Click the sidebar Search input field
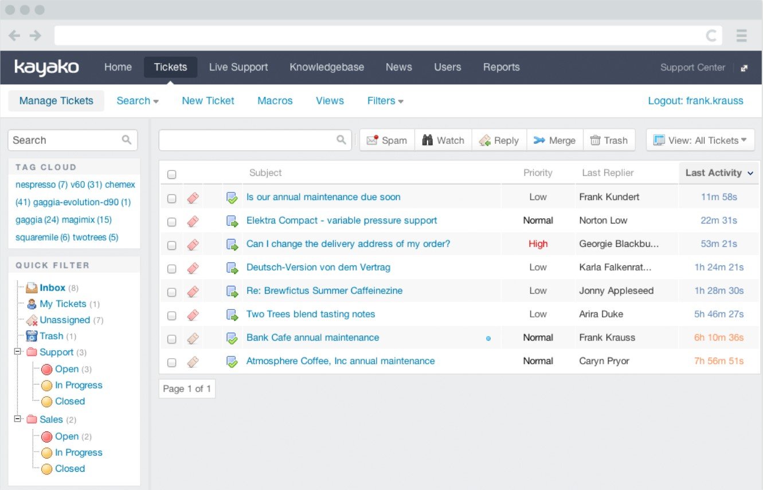 tap(73, 140)
